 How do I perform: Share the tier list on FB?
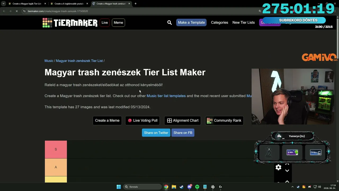click(183, 133)
